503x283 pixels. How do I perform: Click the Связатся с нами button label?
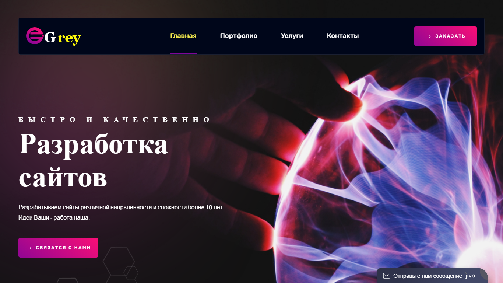coord(63,248)
